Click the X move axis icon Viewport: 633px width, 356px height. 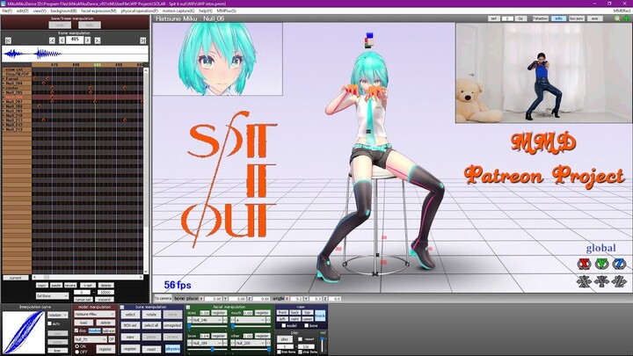(x=584, y=281)
